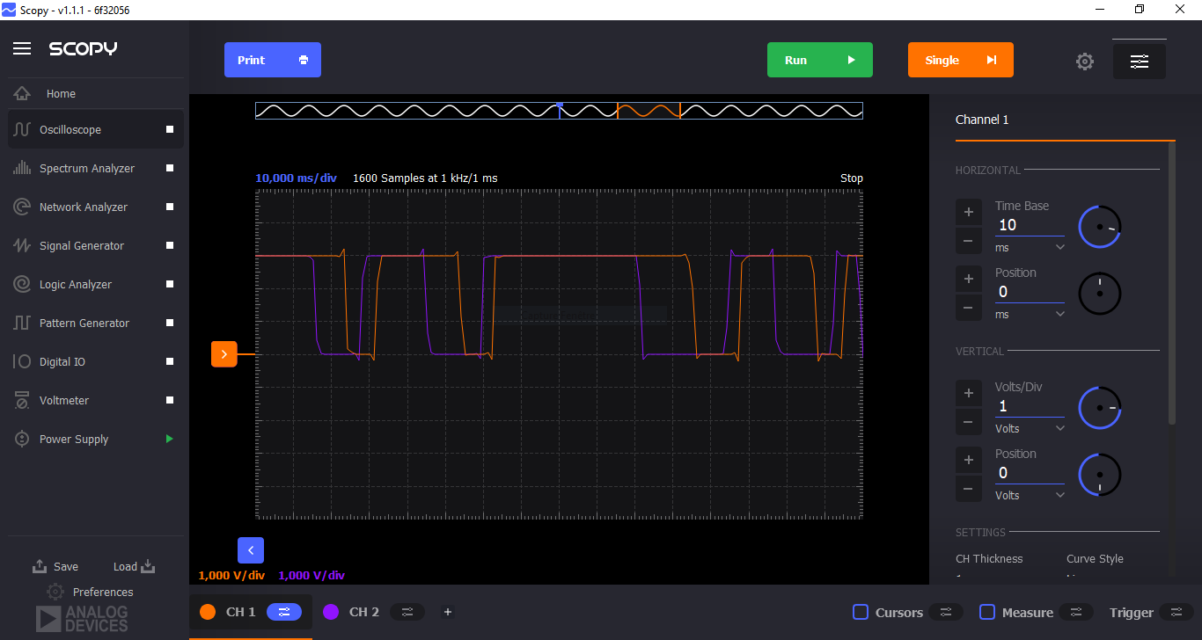Viewport: 1202px width, 640px height.
Task: Click the Logic Analyzer icon
Action: coord(22,284)
